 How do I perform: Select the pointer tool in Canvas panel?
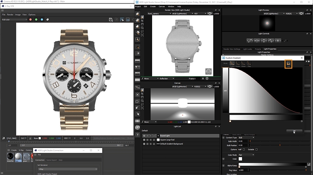tap(142, 94)
